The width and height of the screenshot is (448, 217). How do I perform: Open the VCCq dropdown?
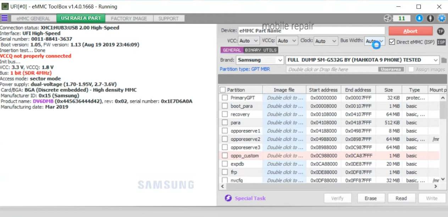point(287,41)
